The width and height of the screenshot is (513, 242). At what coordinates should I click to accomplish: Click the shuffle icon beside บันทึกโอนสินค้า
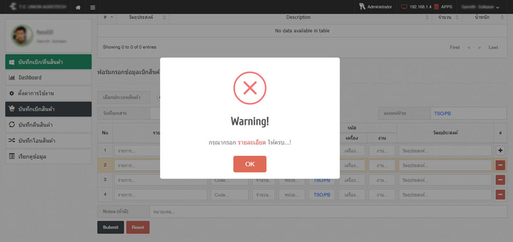pyautogui.click(x=12, y=140)
